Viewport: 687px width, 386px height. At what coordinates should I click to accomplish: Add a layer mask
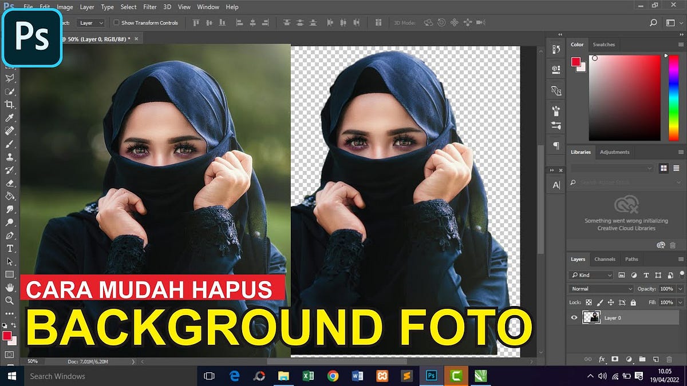pyautogui.click(x=615, y=359)
